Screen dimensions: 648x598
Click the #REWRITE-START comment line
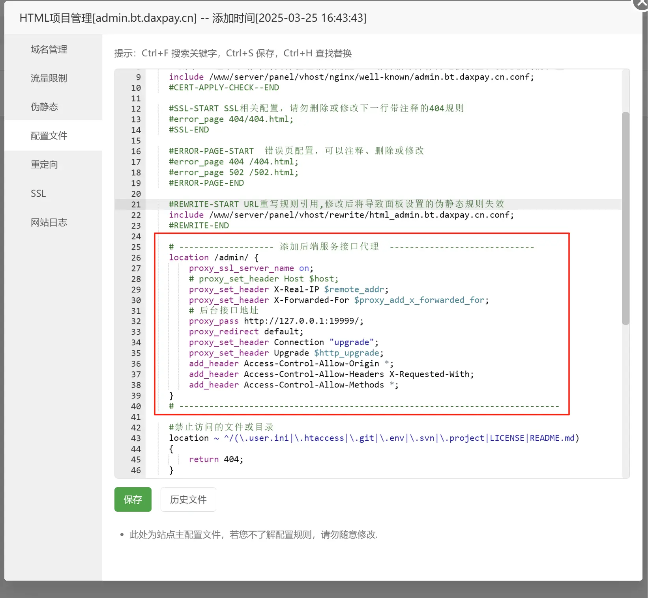336,204
